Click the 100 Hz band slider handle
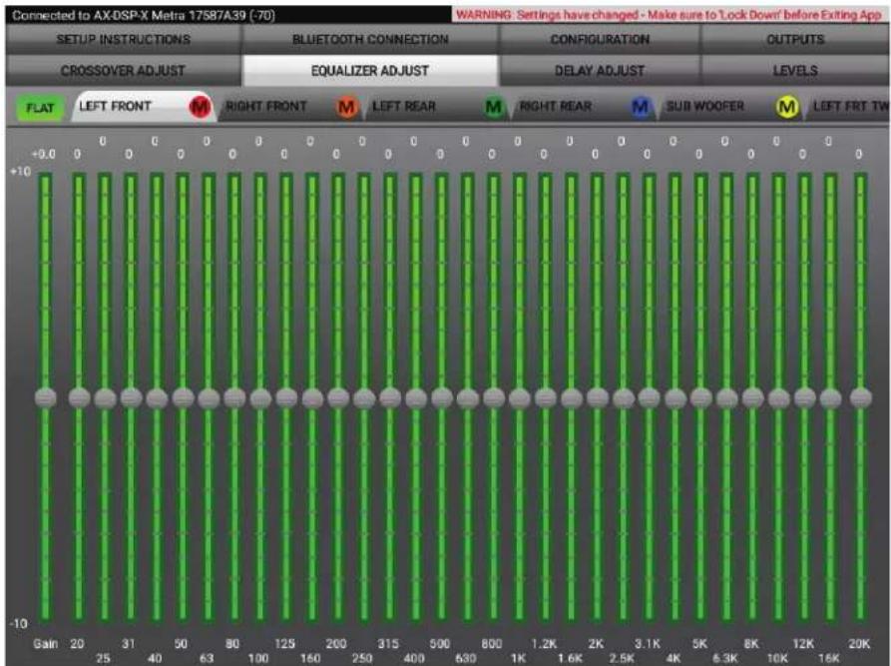The width and height of the screenshot is (891, 666). click(260, 397)
